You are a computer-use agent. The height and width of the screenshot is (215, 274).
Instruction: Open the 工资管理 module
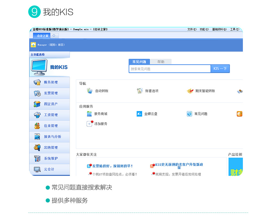37,115
